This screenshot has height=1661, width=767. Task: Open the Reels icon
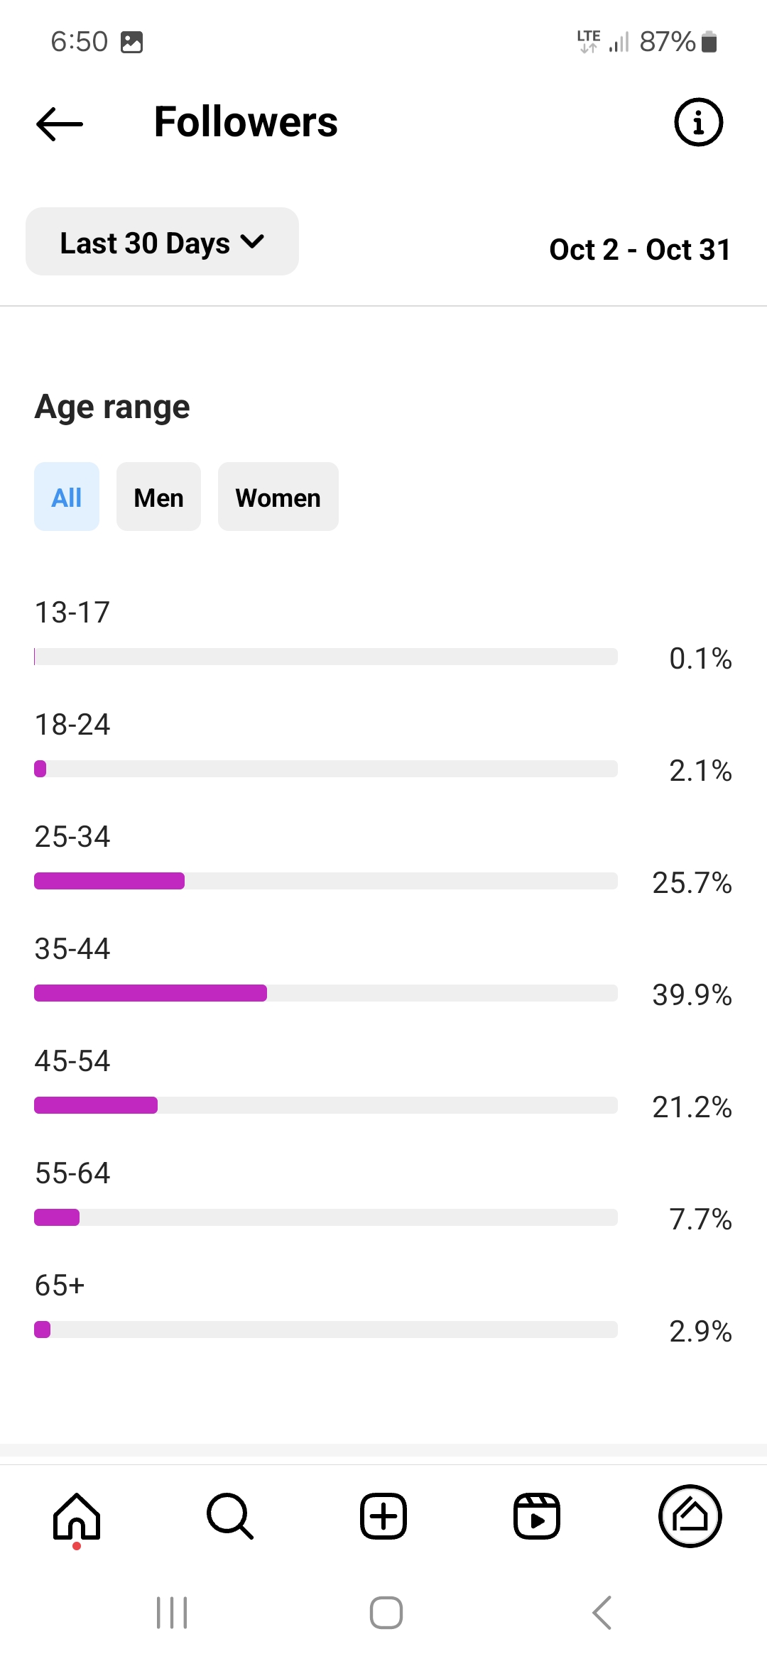point(537,1516)
